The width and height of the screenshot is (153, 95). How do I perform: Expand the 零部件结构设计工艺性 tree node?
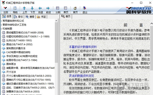click(1, 25)
